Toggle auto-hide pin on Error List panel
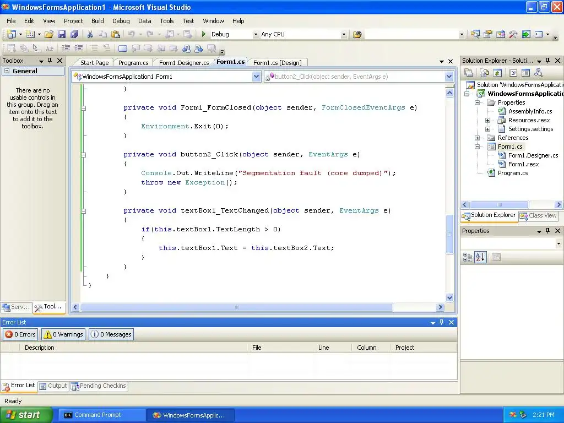This screenshot has width=564, height=423. [442, 322]
